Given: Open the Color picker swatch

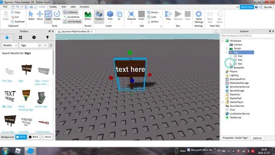Looking at the screenshot, I should (x=141, y=16).
